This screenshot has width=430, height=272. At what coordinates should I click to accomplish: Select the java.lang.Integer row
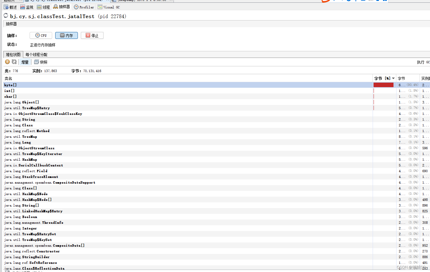pyautogui.click(x=217, y=228)
